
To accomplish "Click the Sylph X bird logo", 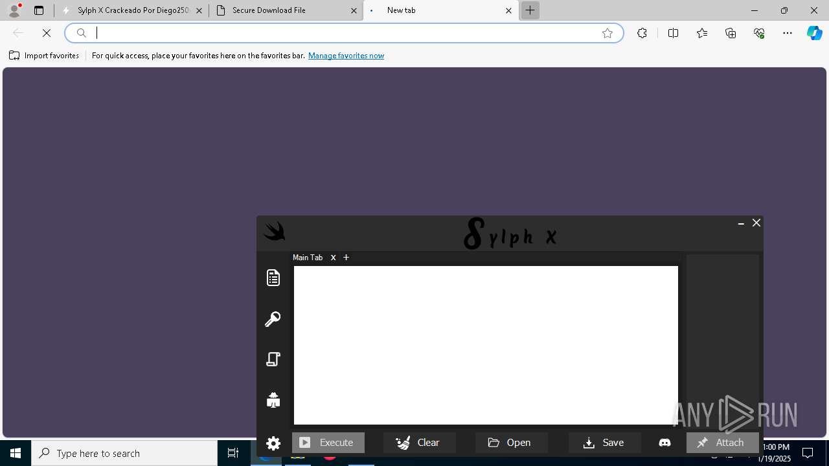I will 275,231.
